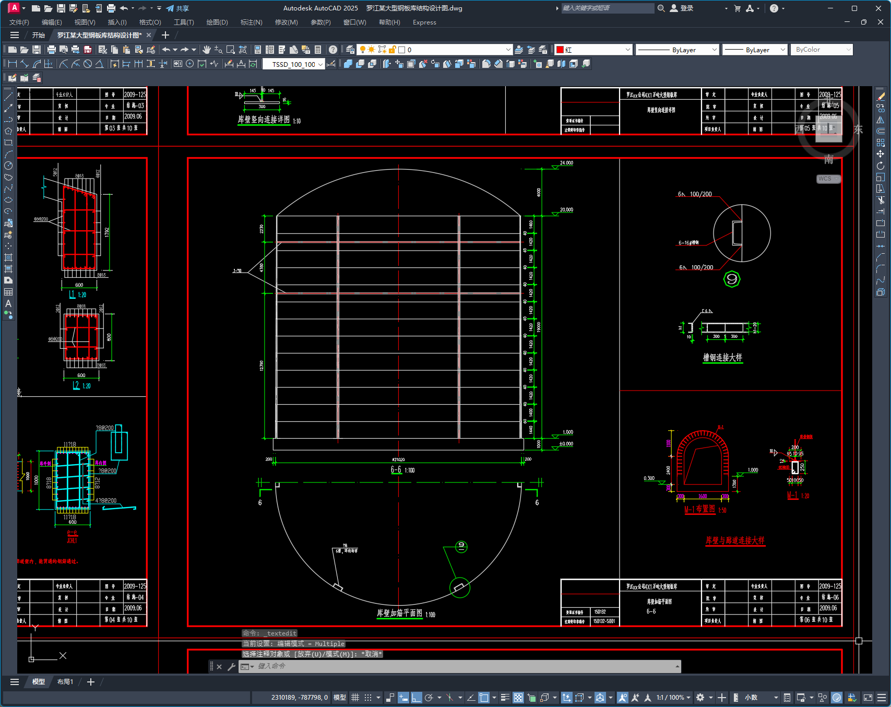This screenshot has width=891, height=707.
Task: Click the Pan hand tool icon
Action: pyautogui.click(x=207, y=50)
